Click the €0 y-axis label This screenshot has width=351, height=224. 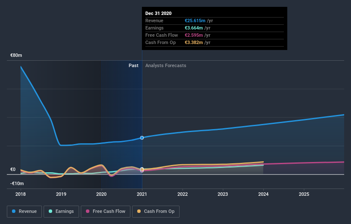[13, 169]
